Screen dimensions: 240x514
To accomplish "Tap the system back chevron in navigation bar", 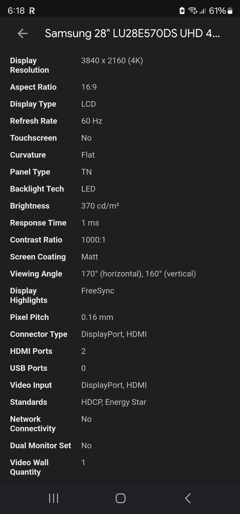I will [188, 498].
